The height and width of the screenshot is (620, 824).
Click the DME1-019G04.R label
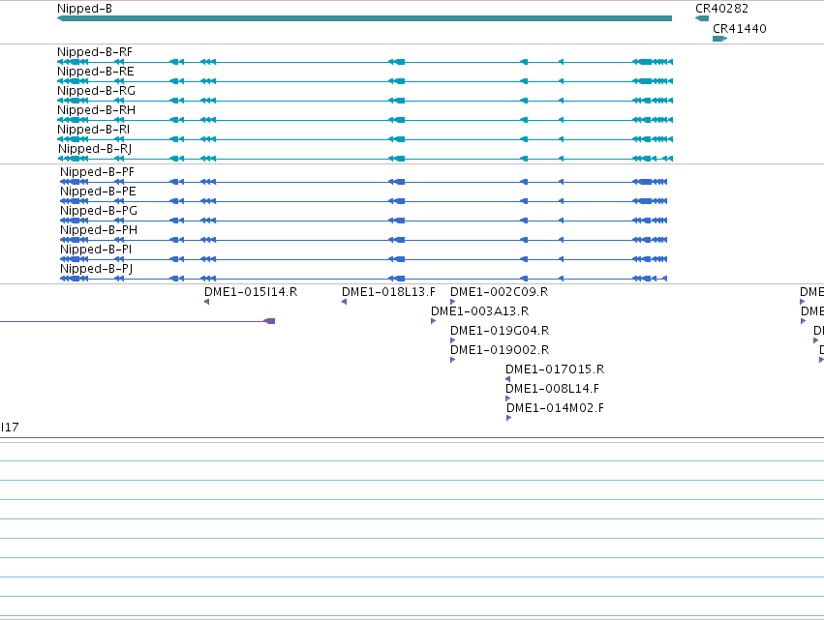coord(500,331)
